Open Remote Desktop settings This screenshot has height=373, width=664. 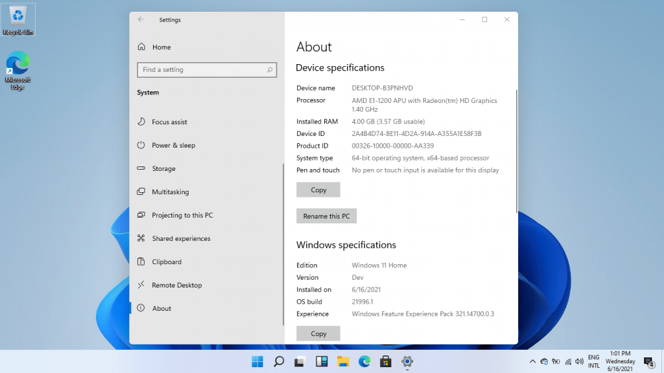tap(176, 285)
